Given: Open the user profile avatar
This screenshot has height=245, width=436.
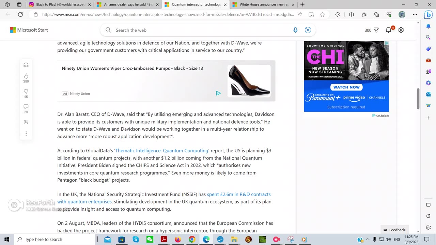Looking at the screenshot, I should click(402, 15).
